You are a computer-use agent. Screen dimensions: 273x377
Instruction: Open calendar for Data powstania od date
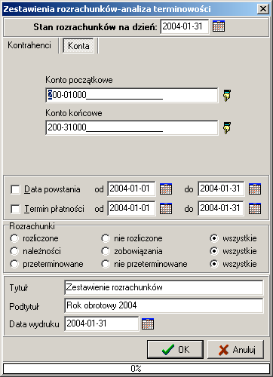[x=166, y=188]
